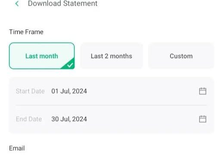The image size is (223, 155).
Task: Open calendar icon for Start Date
Action: pos(203,91)
